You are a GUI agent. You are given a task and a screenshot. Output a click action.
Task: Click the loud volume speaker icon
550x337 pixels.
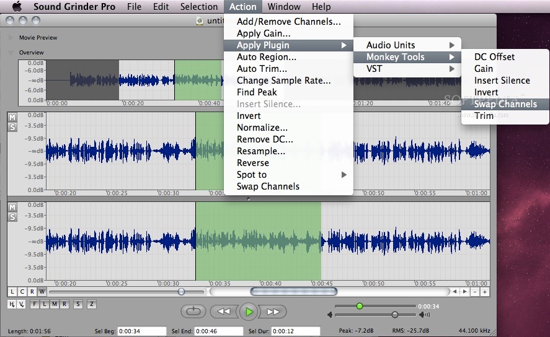click(x=424, y=315)
